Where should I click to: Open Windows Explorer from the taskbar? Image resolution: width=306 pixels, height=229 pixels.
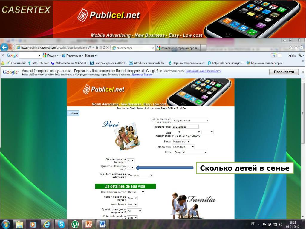pyautogui.click(x=19, y=224)
